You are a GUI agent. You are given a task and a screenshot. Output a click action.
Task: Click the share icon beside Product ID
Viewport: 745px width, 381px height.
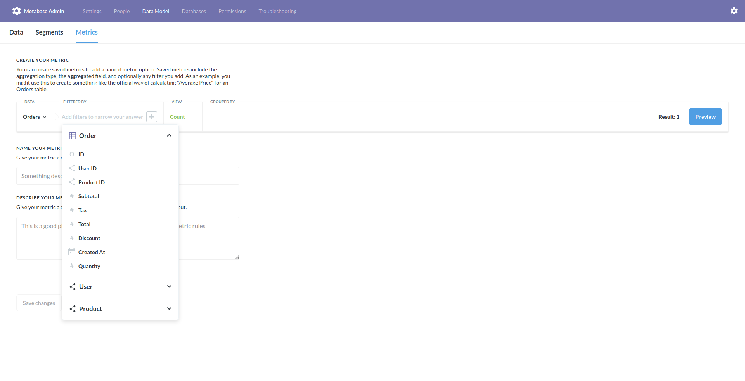point(72,182)
